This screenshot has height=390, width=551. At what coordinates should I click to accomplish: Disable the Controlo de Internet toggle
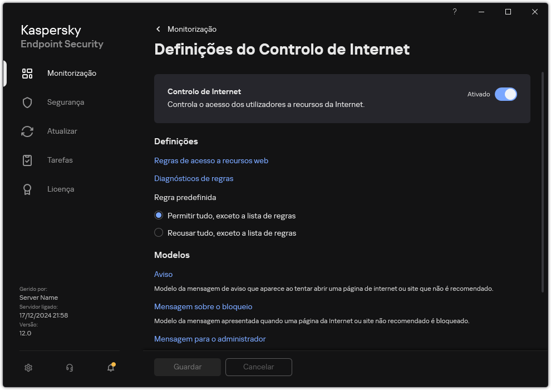pyautogui.click(x=506, y=94)
